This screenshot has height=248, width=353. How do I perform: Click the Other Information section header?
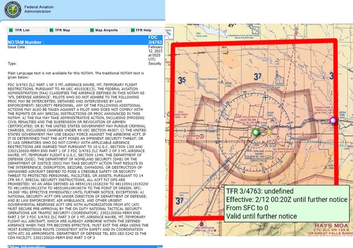click(x=27, y=247)
